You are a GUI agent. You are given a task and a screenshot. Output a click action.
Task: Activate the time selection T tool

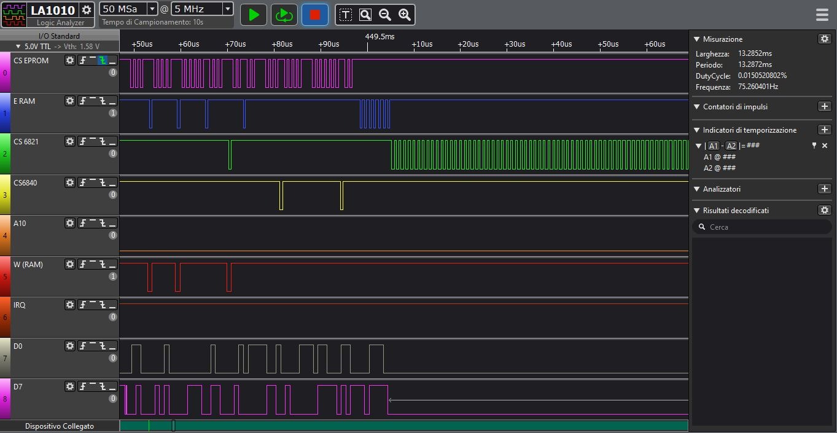pyautogui.click(x=346, y=15)
